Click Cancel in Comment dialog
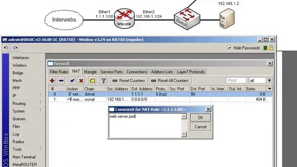 pos(200,127)
